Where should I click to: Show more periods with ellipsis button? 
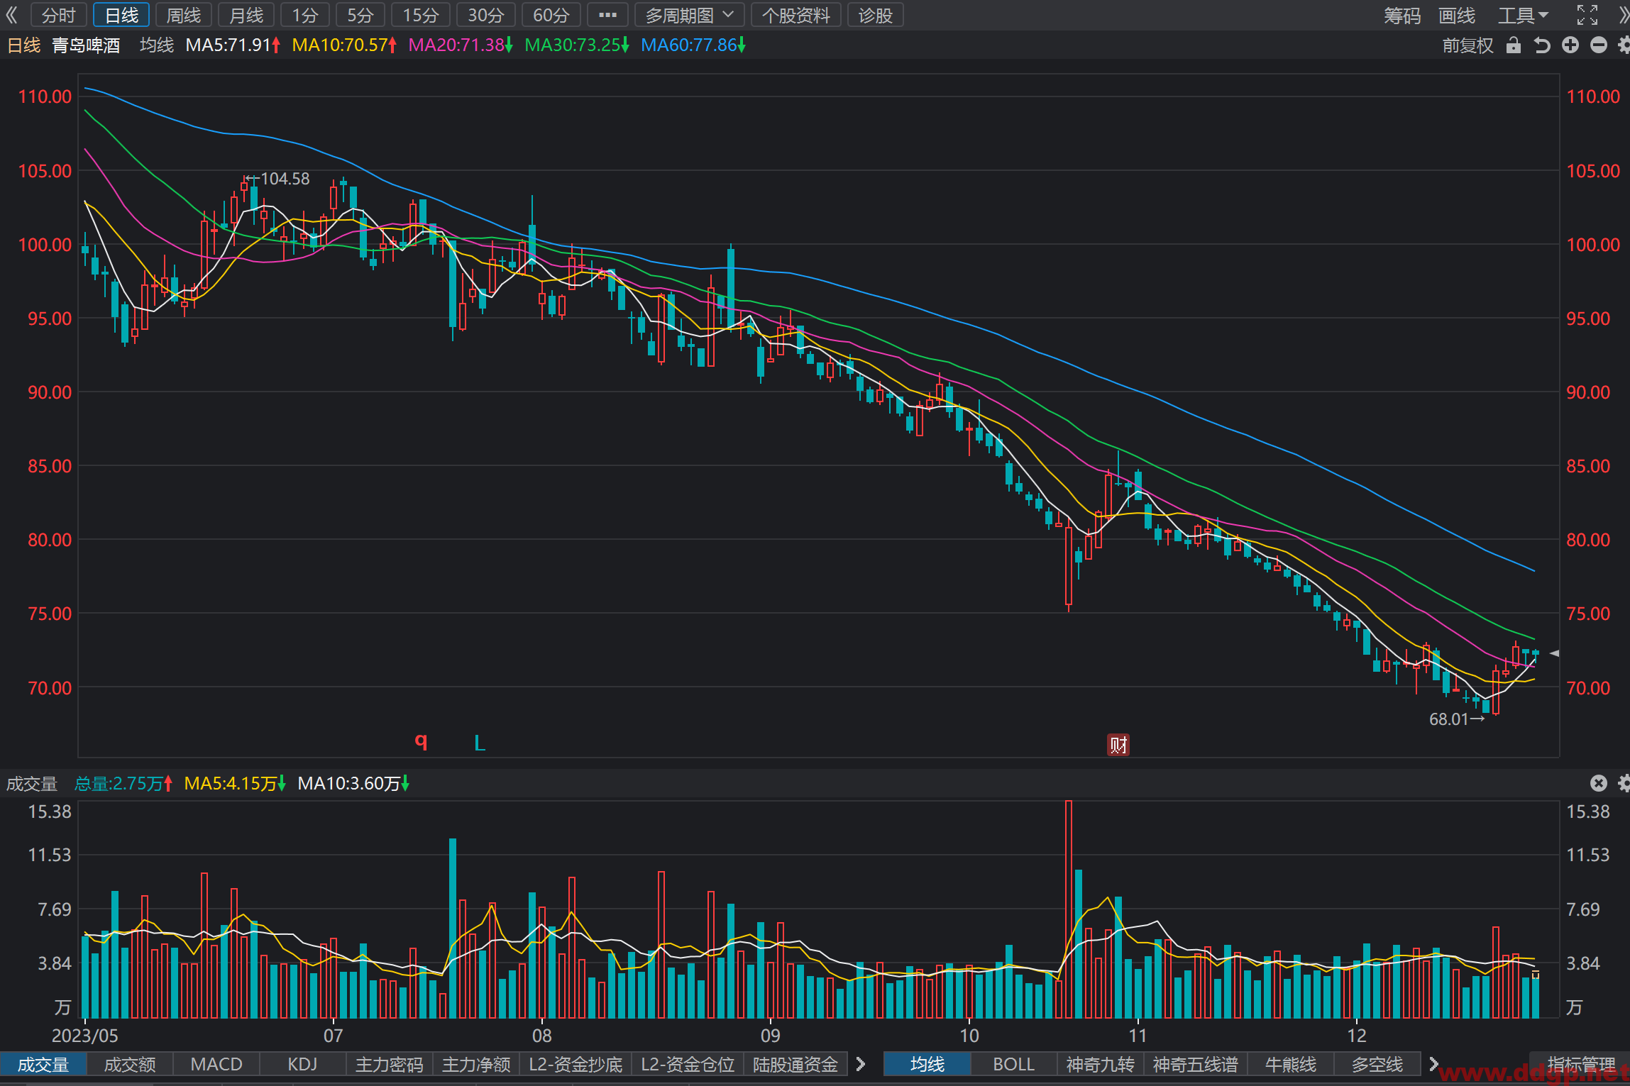coord(607,15)
